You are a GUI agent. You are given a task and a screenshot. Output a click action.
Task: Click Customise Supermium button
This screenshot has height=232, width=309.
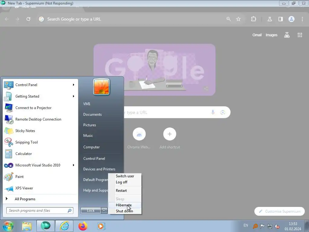[279, 211]
